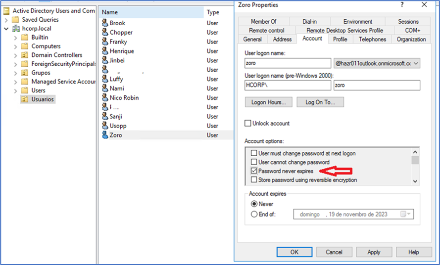Click the Luffy user icon
Viewport: 440px width, 265px height.
click(x=105, y=79)
